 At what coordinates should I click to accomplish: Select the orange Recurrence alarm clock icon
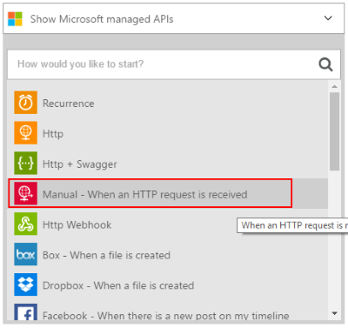25,103
